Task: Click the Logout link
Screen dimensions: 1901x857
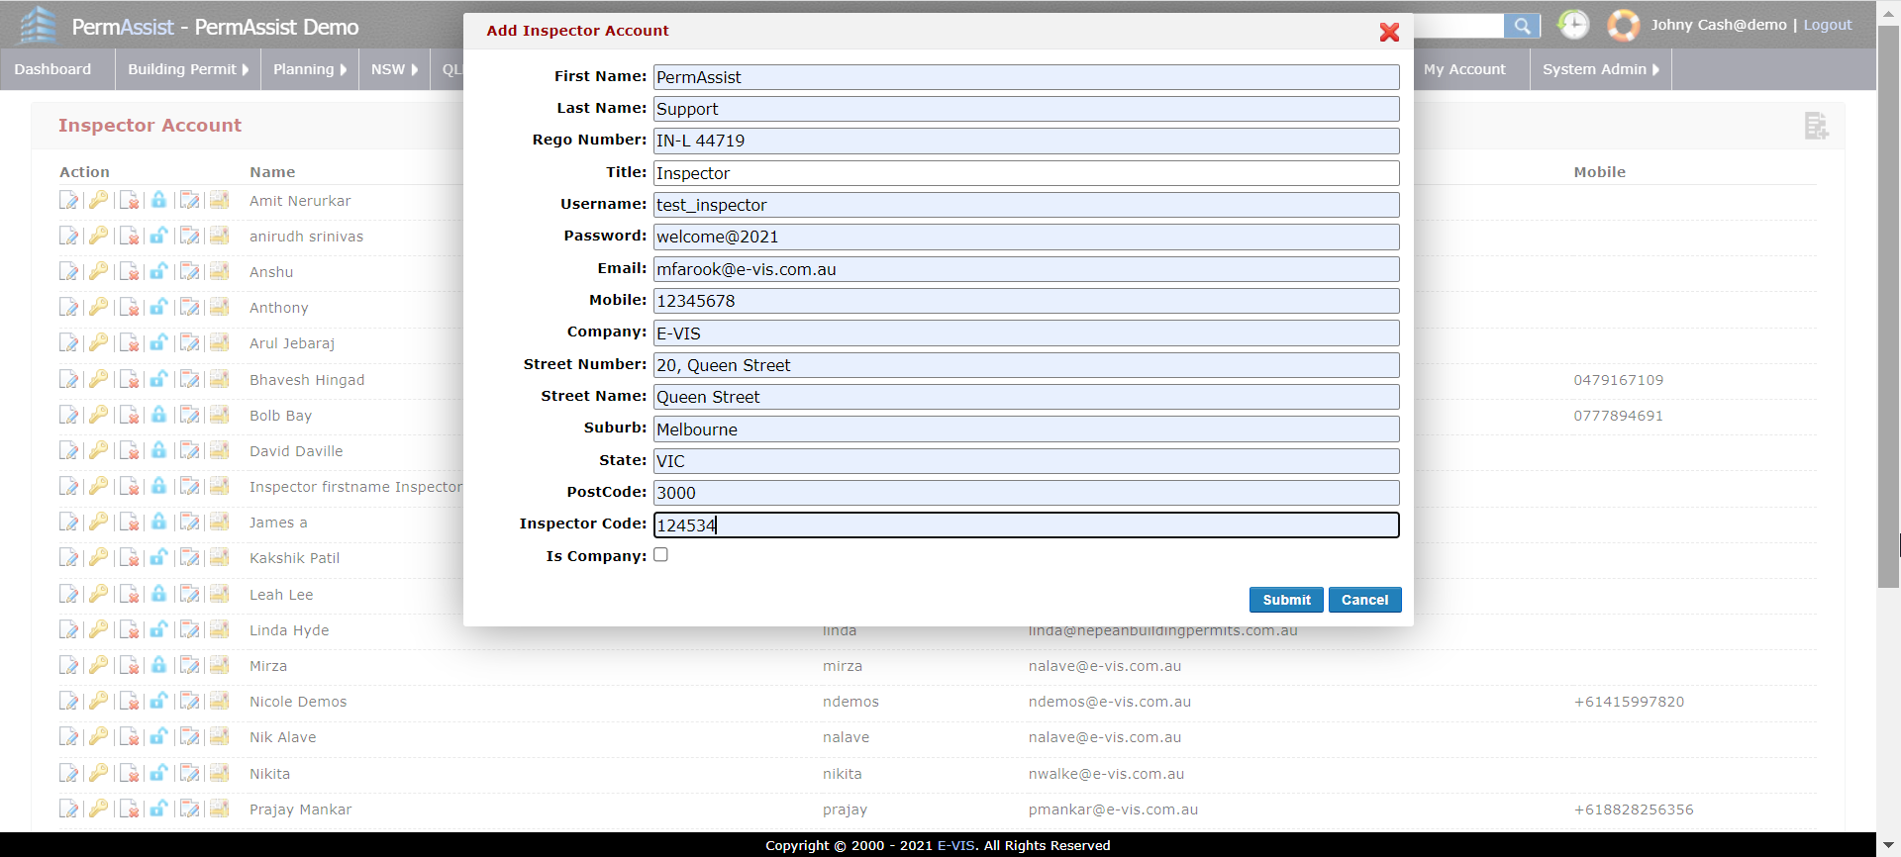Action: [x=1827, y=25]
